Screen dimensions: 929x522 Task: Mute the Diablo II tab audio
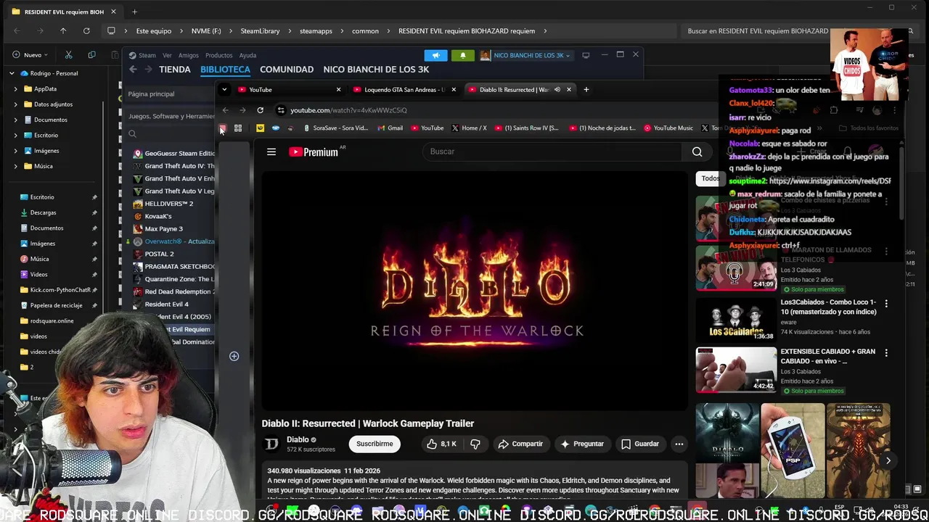tap(557, 89)
